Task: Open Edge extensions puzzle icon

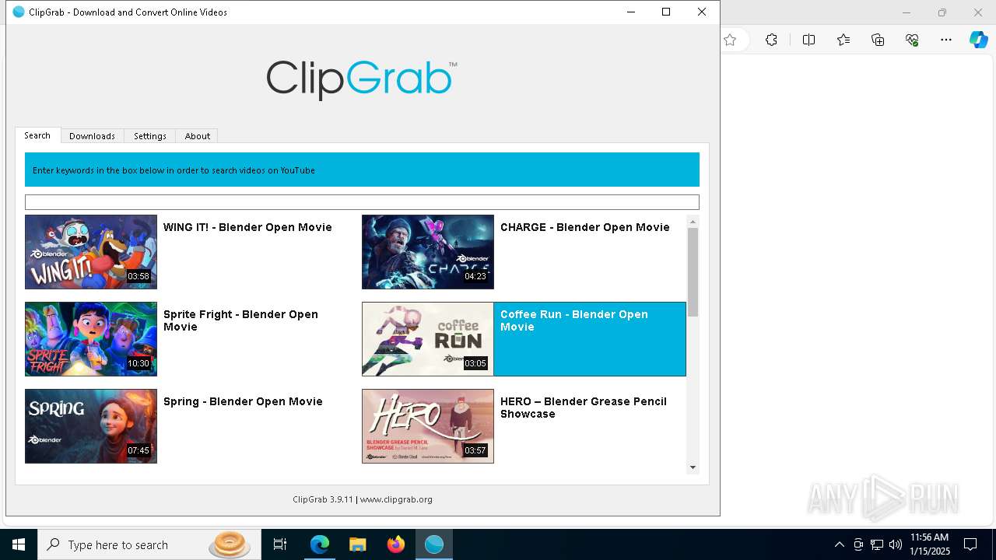Action: [771, 40]
